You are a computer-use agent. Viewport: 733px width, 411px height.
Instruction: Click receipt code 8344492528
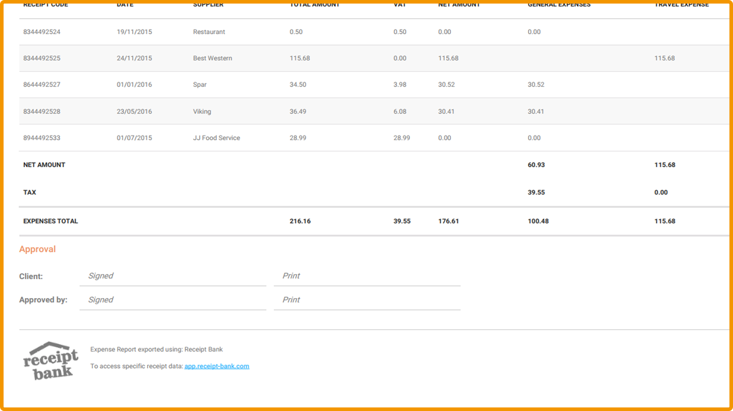42,111
